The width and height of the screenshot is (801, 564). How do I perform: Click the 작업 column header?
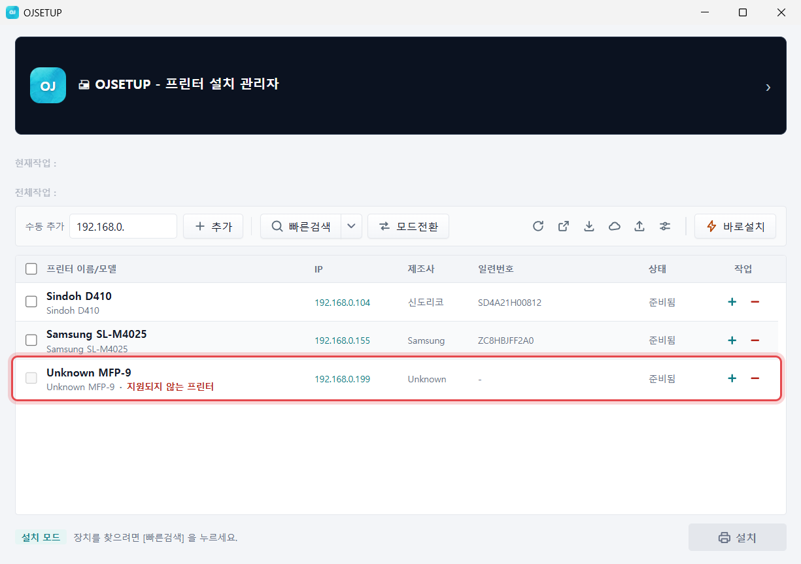(743, 269)
